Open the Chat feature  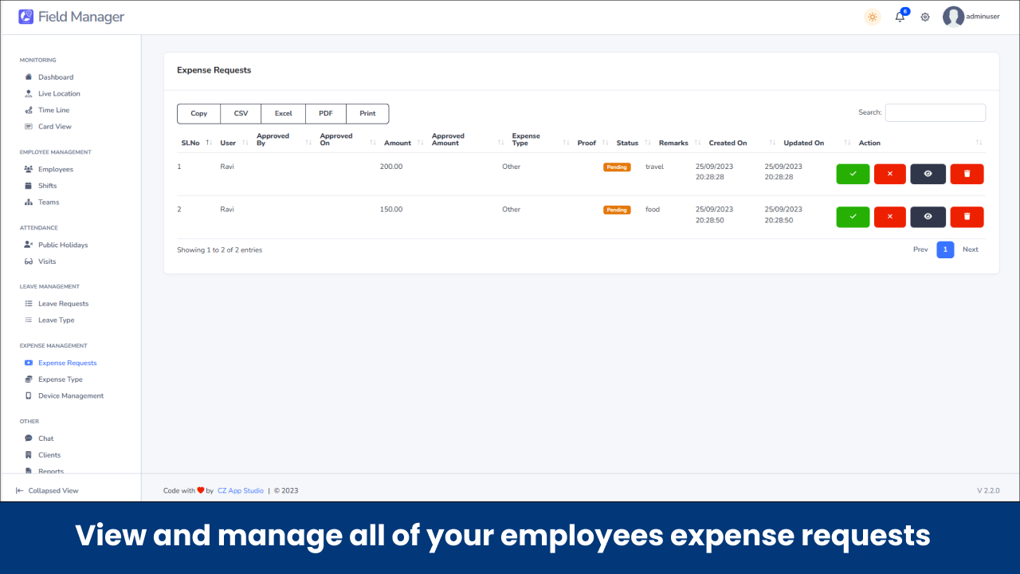pos(44,438)
